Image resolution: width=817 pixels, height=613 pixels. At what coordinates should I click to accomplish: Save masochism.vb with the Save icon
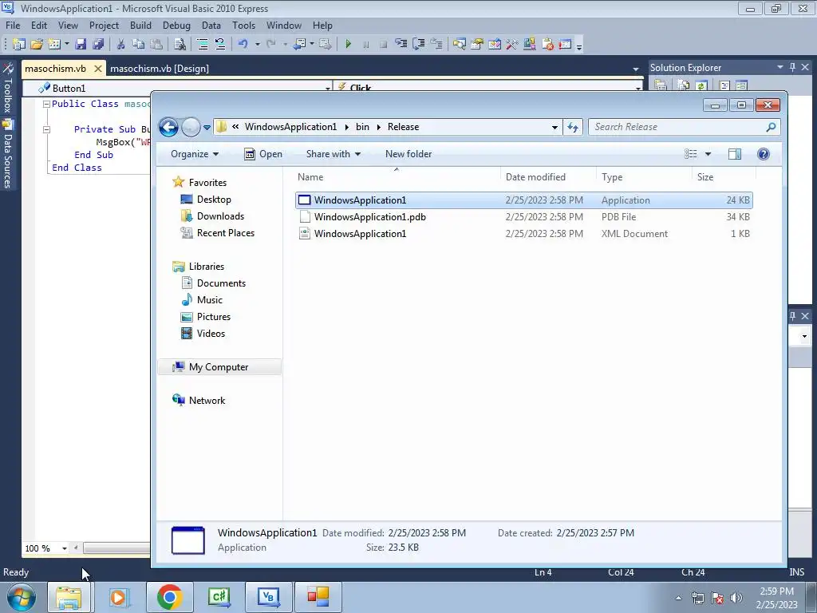click(x=81, y=45)
